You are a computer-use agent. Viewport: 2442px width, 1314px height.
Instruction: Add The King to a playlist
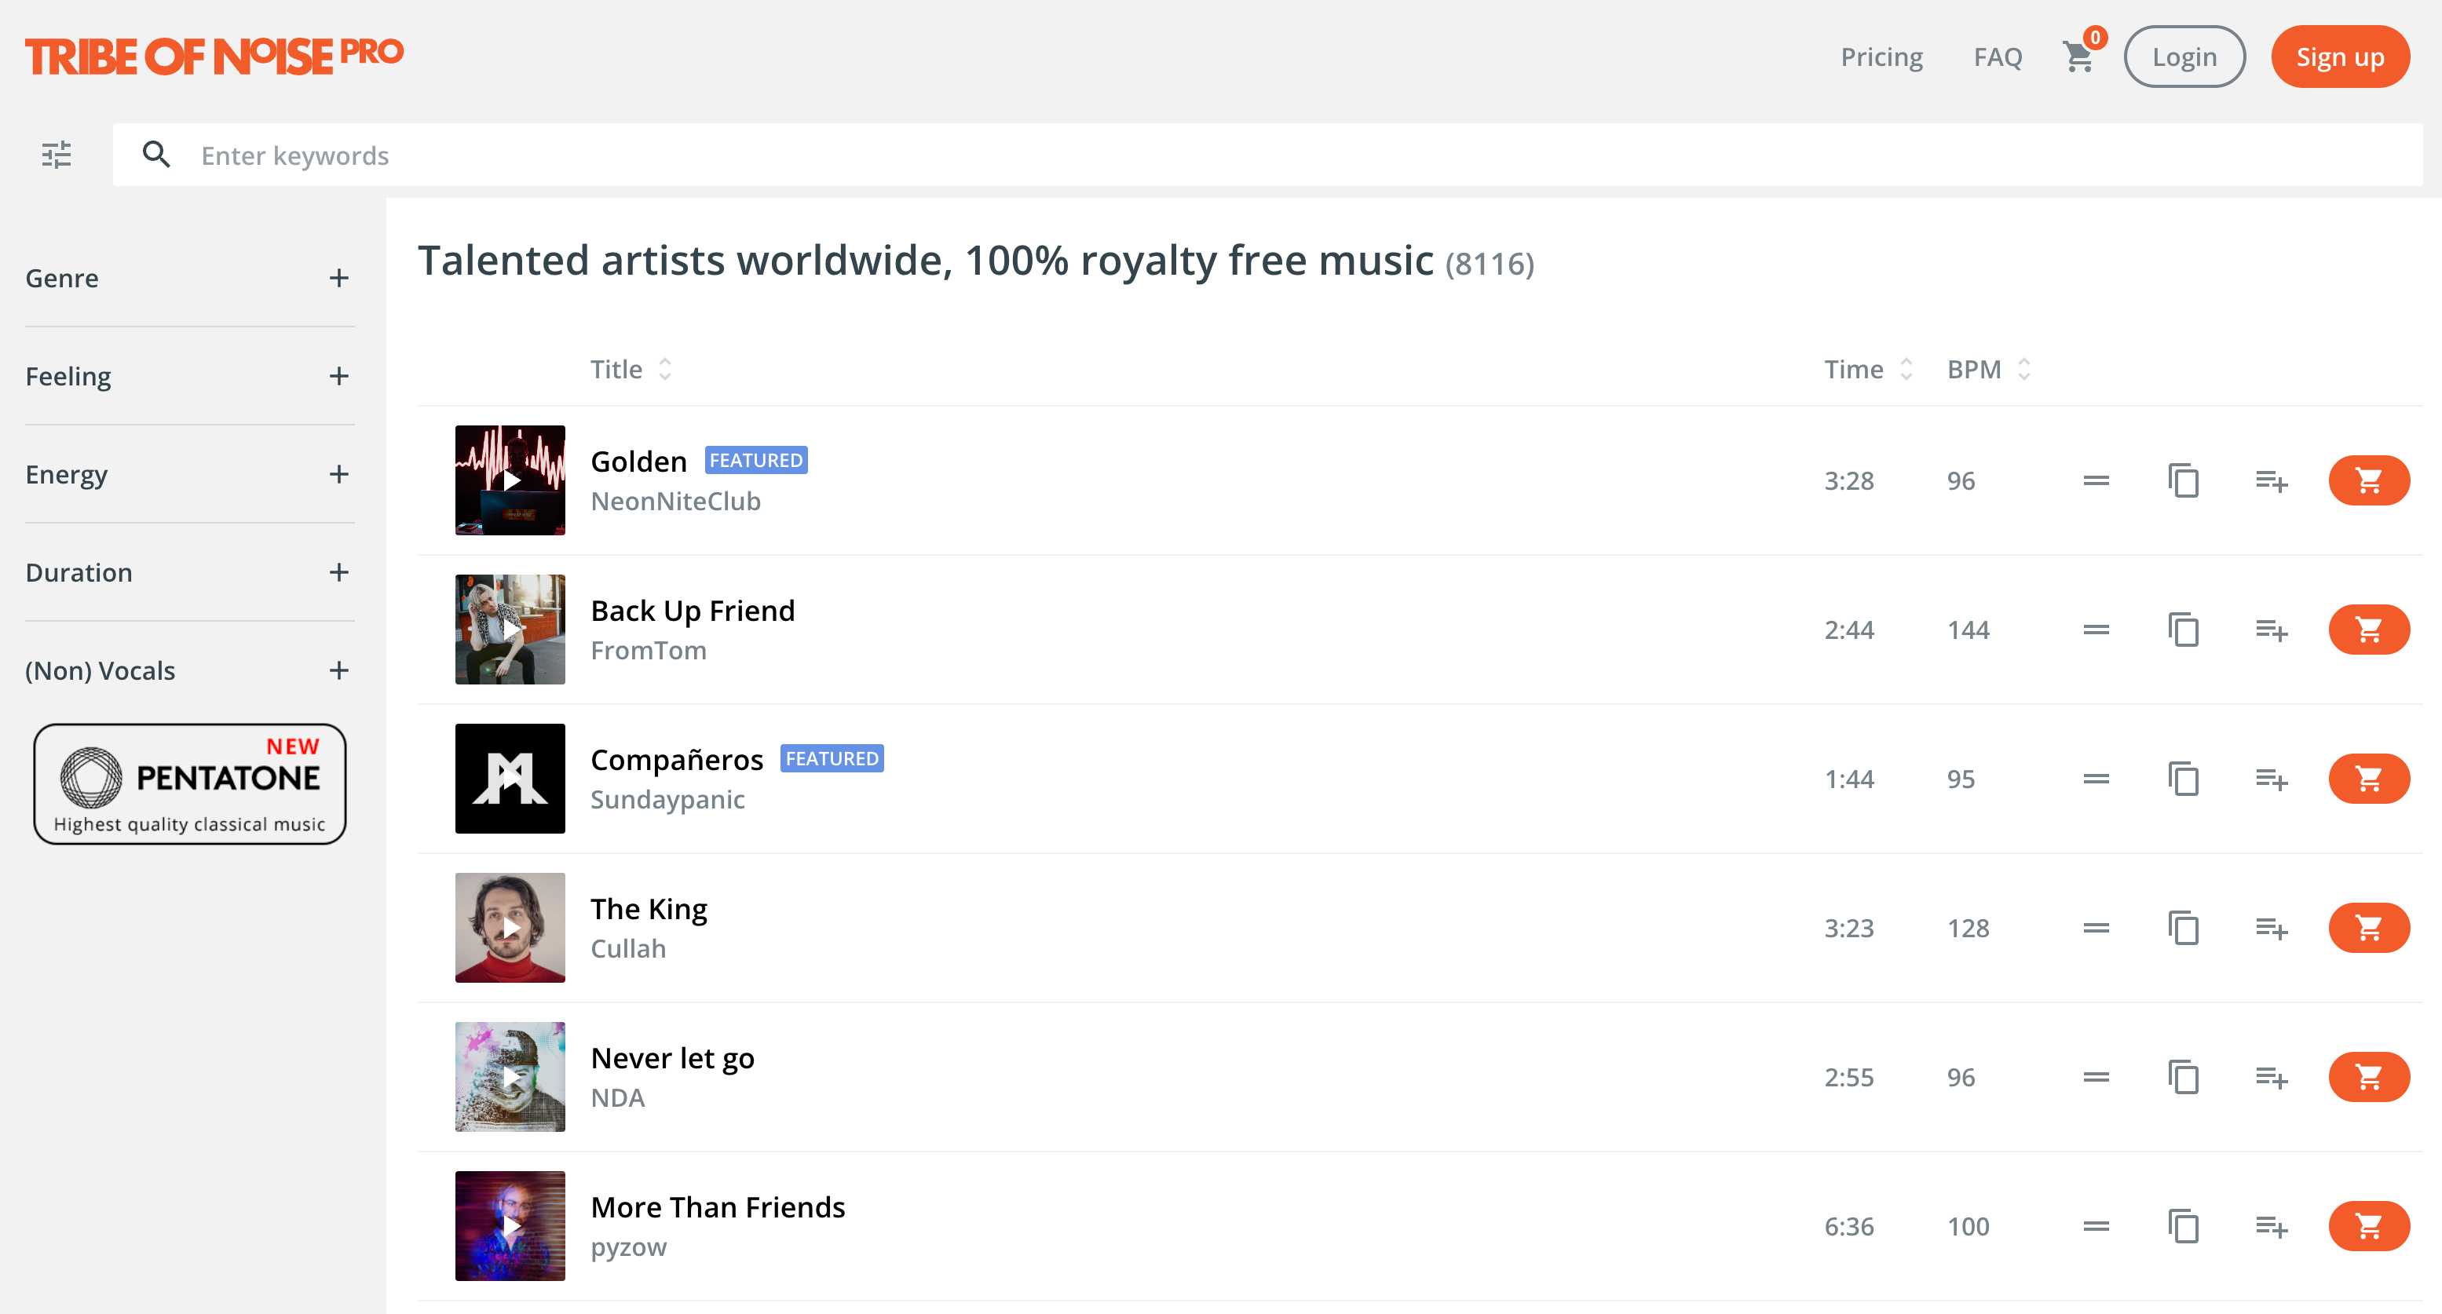(2272, 929)
